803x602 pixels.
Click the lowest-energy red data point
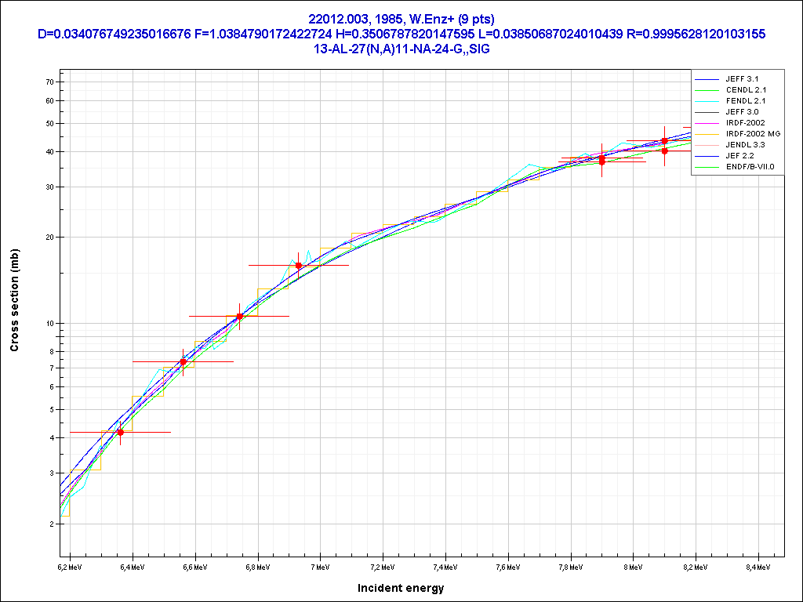tap(120, 432)
